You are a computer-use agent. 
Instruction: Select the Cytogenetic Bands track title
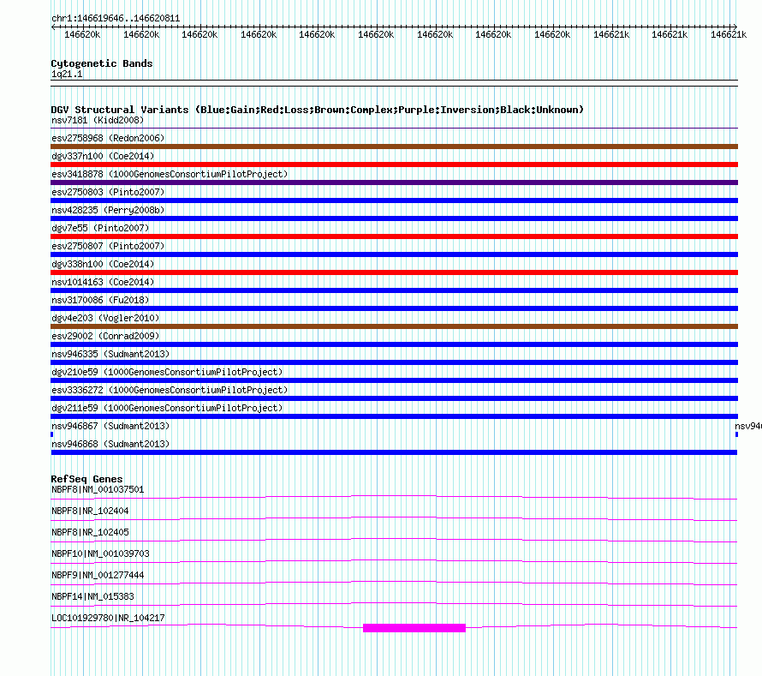click(x=102, y=63)
